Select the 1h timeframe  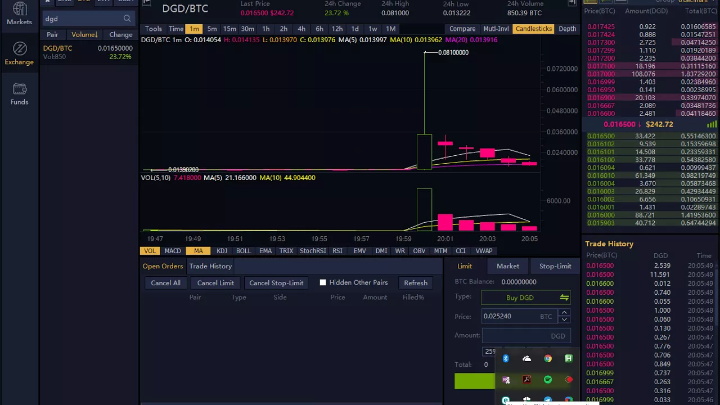tap(265, 29)
